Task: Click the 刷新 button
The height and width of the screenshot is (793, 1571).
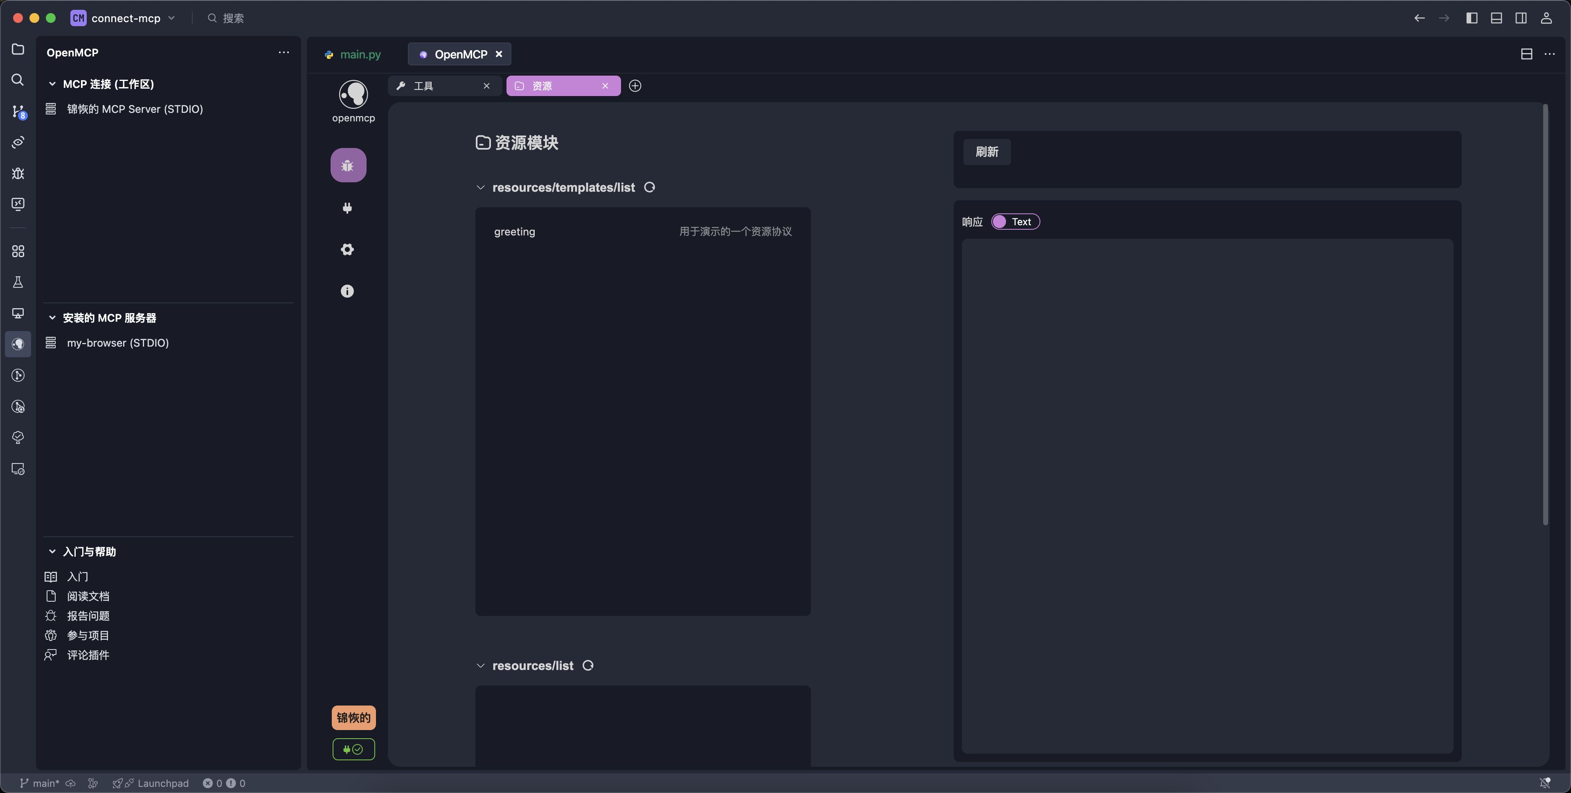Action: (x=987, y=152)
